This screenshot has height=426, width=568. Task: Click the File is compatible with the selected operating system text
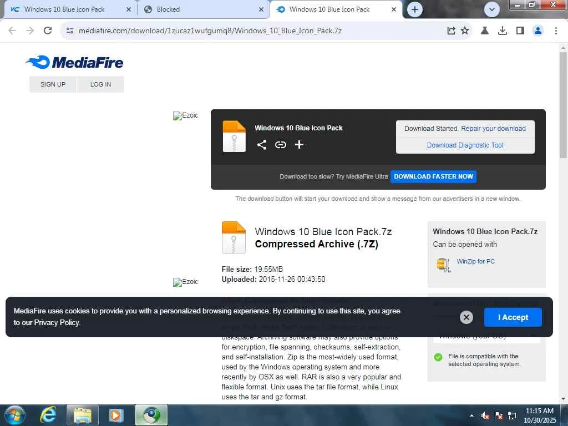coord(484,360)
